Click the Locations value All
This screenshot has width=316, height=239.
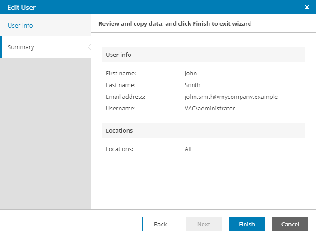pos(188,149)
